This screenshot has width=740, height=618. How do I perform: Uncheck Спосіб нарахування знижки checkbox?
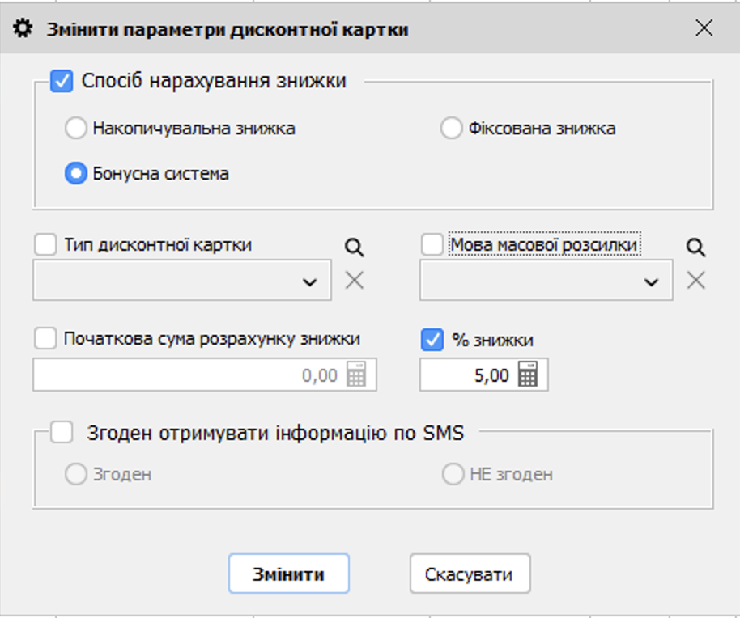pos(62,81)
